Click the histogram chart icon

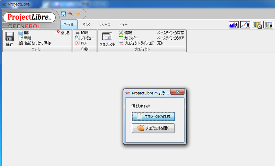click(234, 25)
